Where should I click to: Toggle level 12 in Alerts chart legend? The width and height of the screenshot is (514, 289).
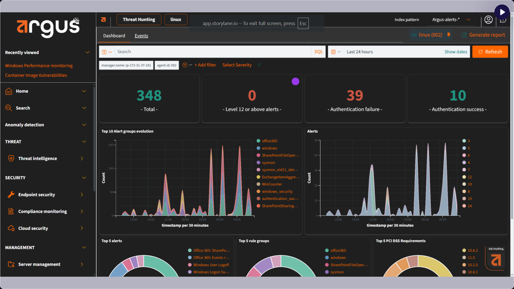[x=467, y=177]
